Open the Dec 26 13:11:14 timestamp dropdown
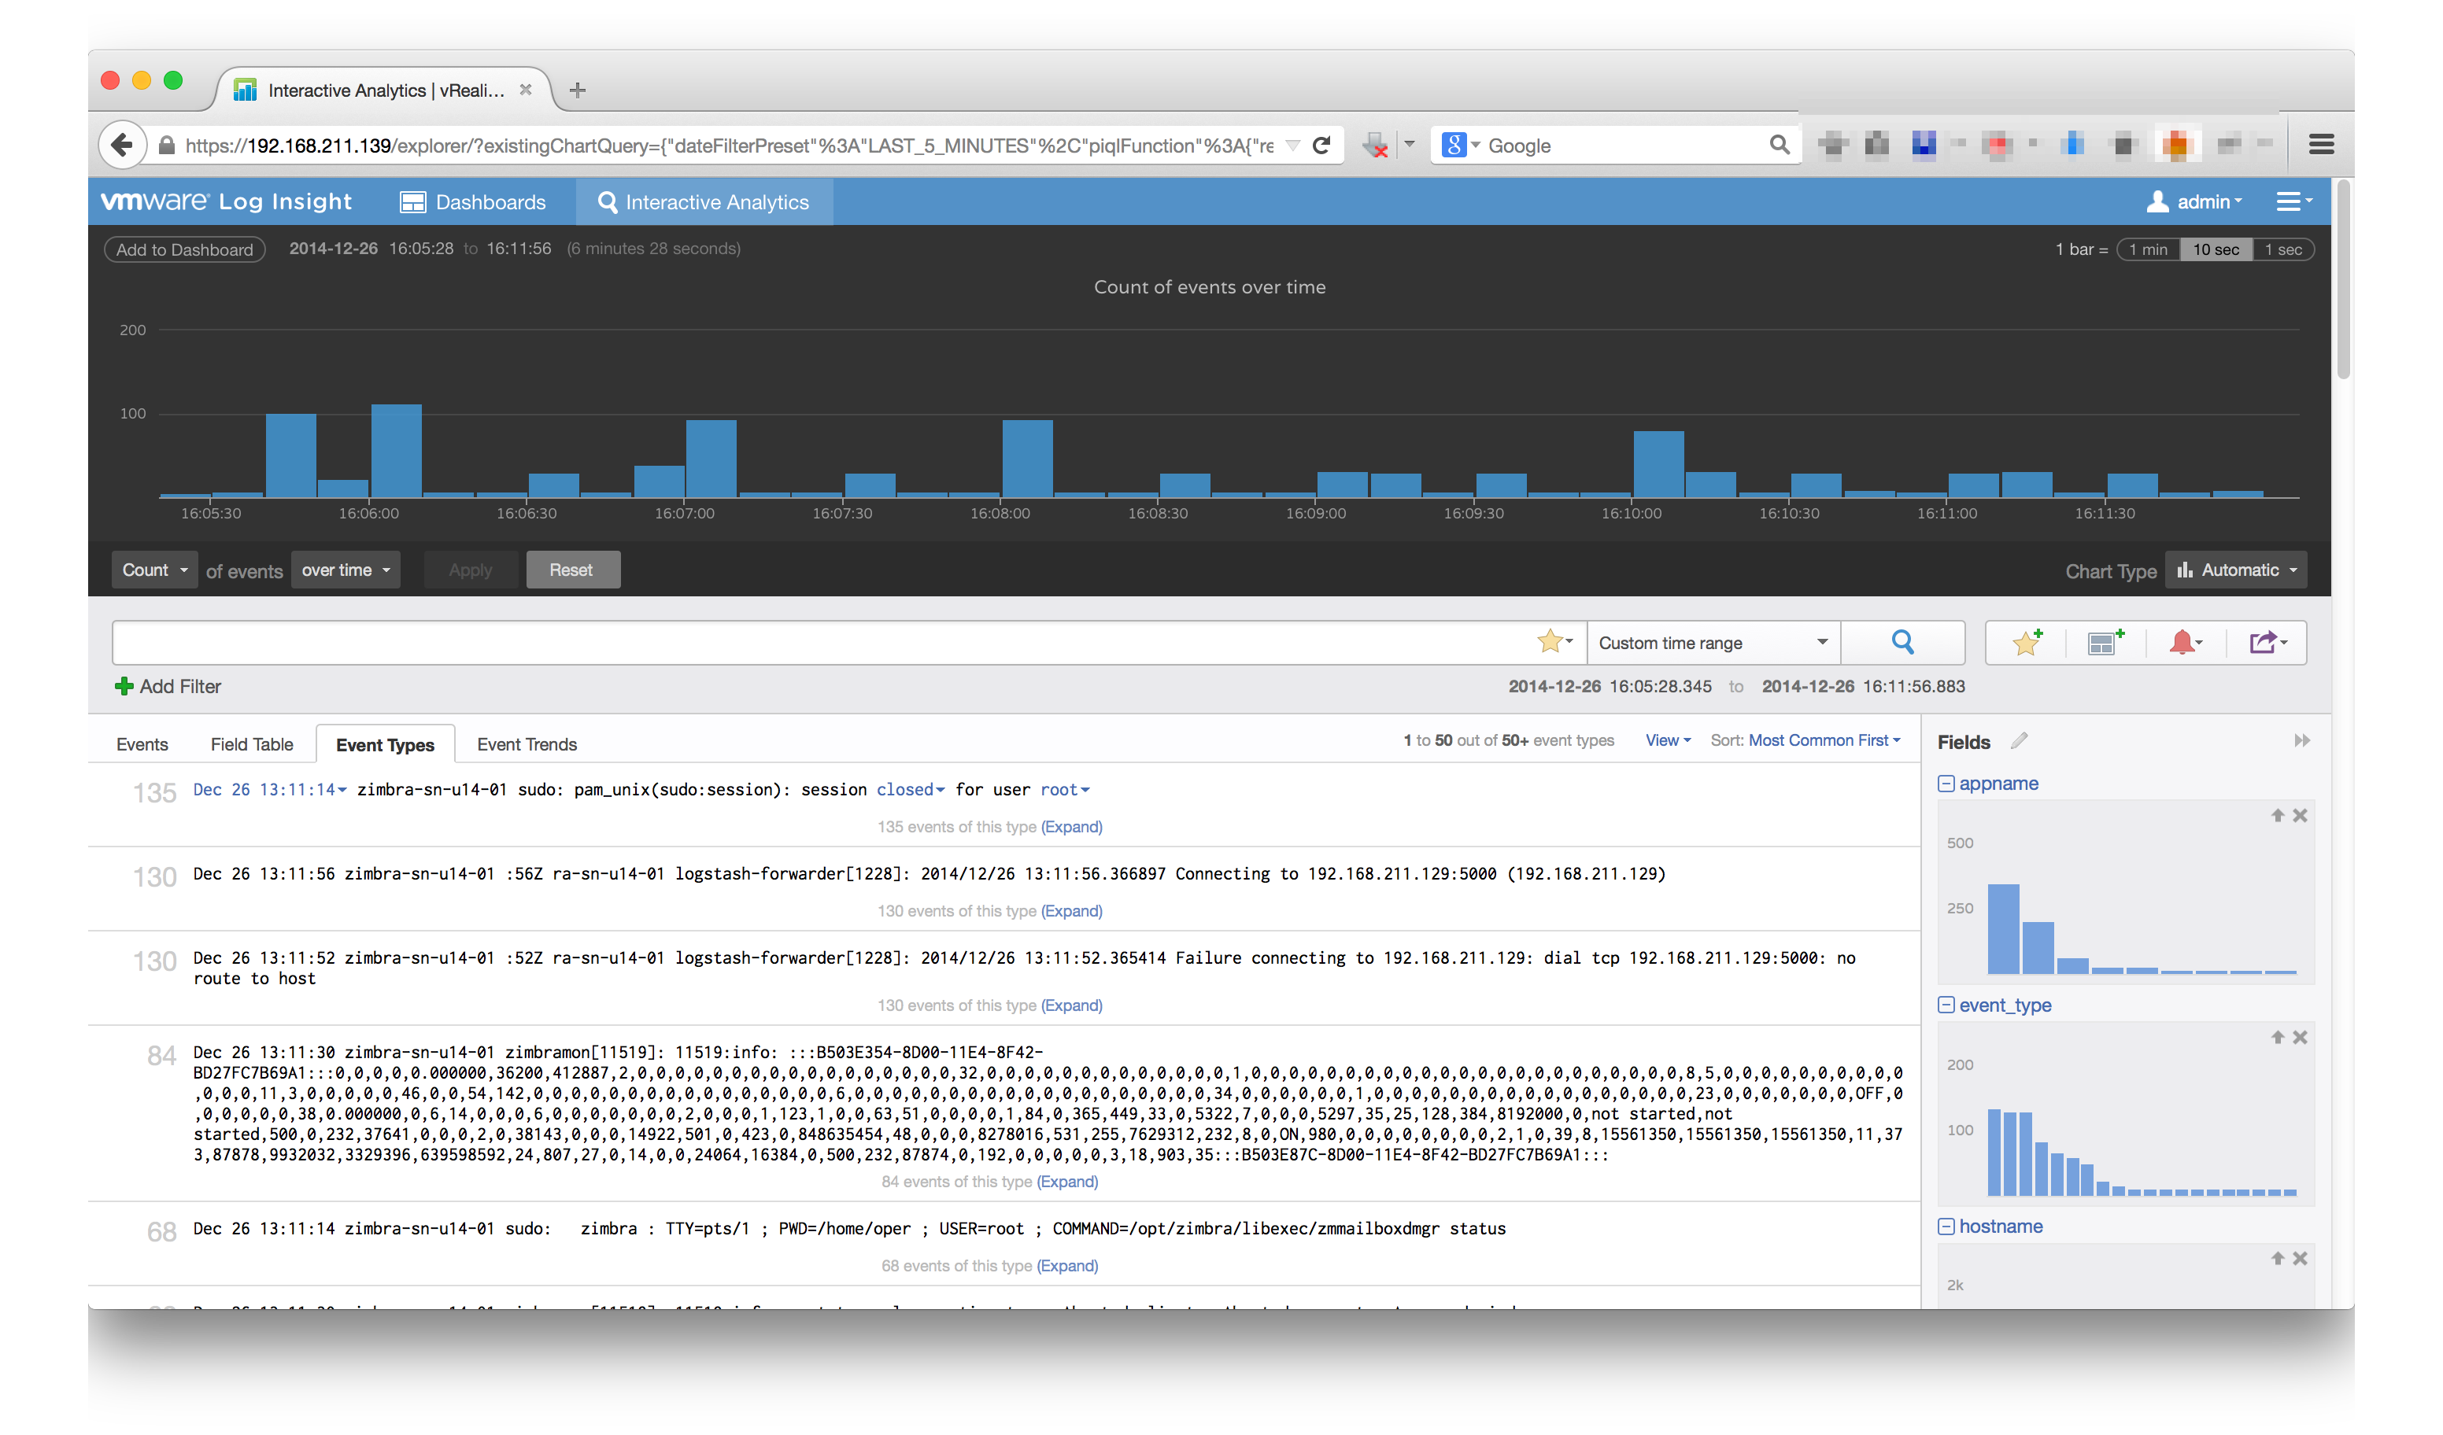Image resolution: width=2443 pixels, height=1435 pixels. coord(269,790)
